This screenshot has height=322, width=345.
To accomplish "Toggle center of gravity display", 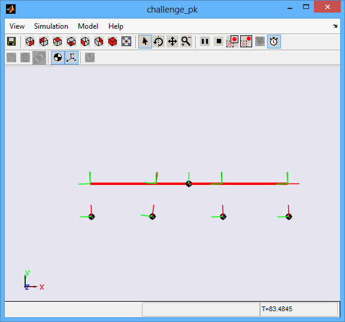I will click(58, 57).
